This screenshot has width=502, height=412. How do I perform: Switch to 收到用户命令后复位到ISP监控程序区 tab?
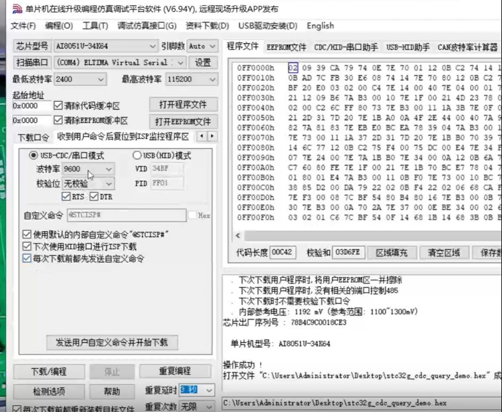(x=123, y=137)
